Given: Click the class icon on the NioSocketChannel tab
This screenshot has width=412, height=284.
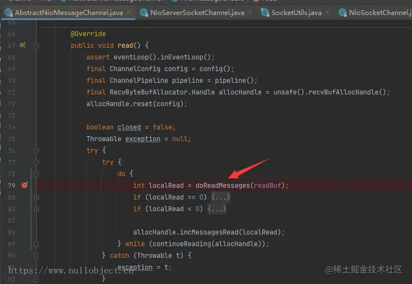Looking at the screenshot, I should 342,13.
